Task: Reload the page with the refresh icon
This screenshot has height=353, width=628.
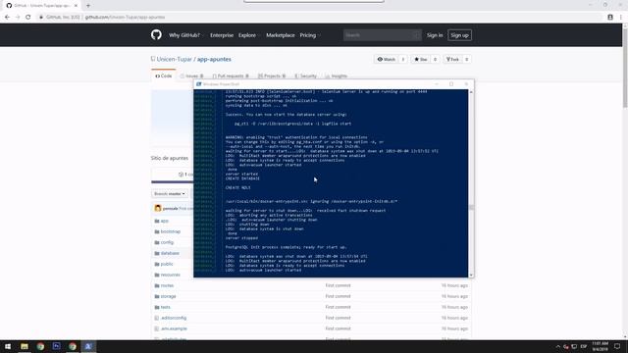Action: [x=28, y=18]
